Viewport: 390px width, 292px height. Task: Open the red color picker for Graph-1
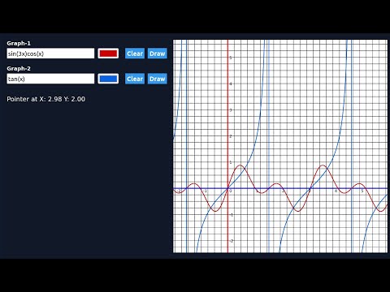pyautogui.click(x=108, y=54)
